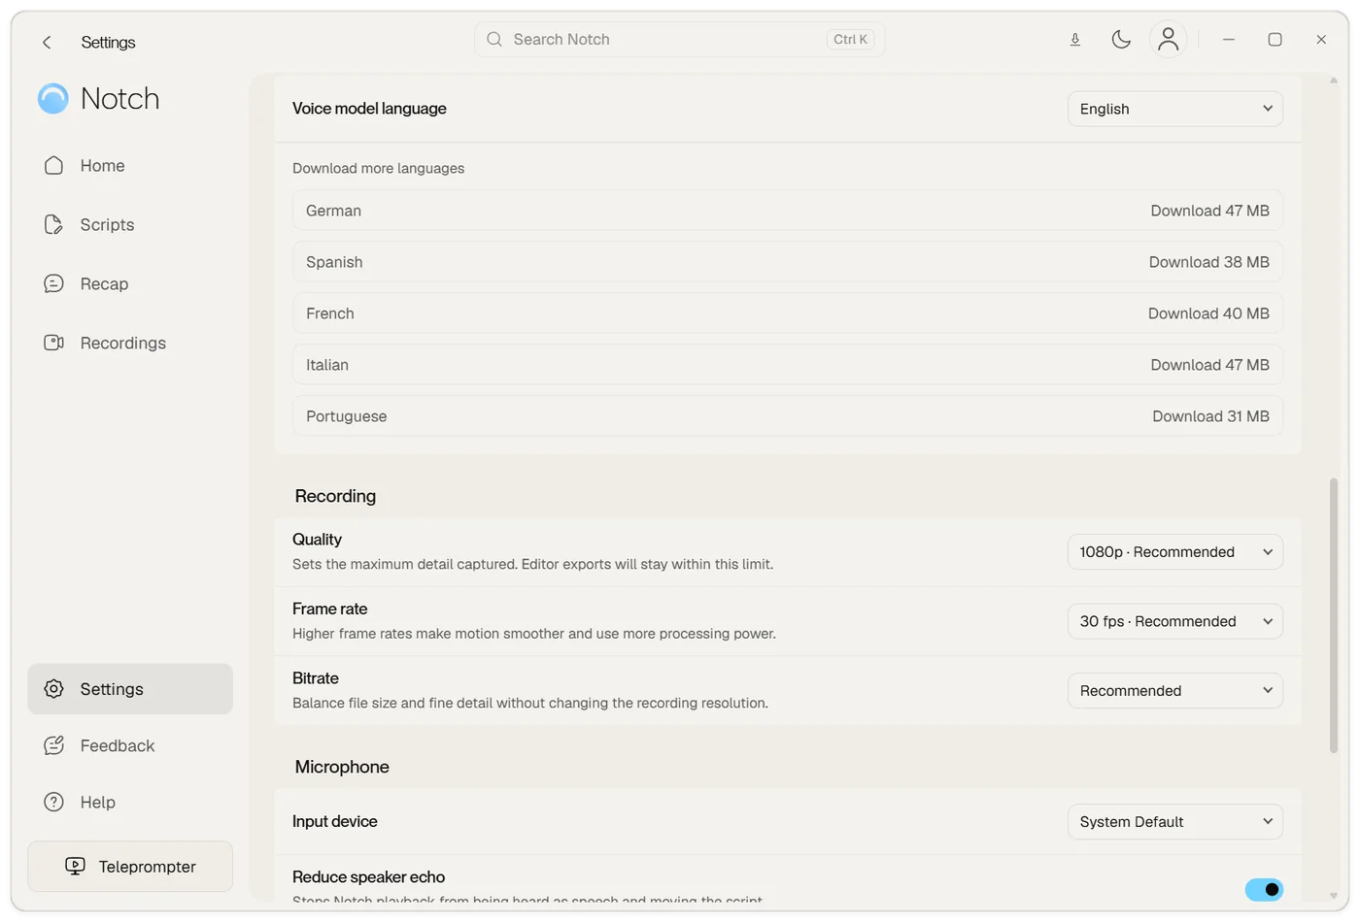The width and height of the screenshot is (1360, 922).
Task: Click the Notch logo icon
Action: pos(53,98)
